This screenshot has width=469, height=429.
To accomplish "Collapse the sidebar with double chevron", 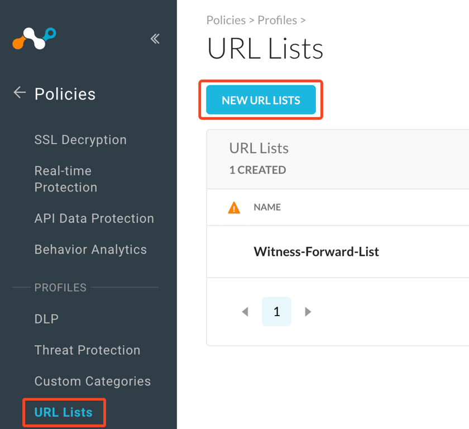I will coord(155,39).
